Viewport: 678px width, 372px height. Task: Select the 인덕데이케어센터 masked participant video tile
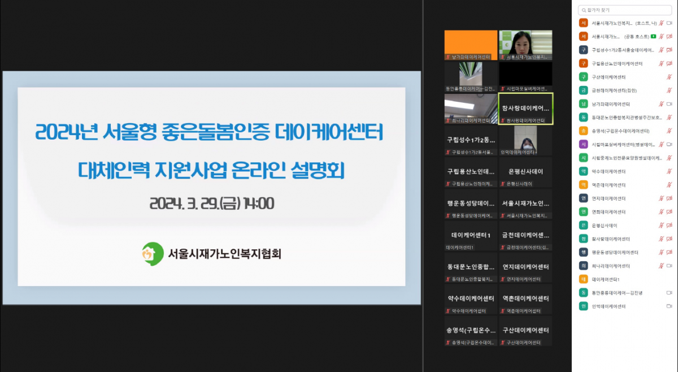pos(525,140)
